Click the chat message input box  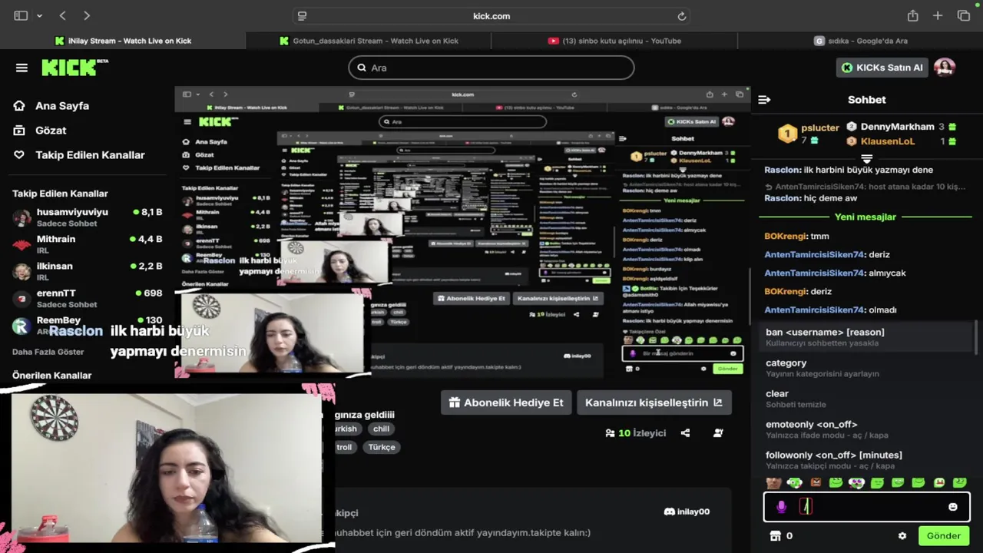click(866, 507)
